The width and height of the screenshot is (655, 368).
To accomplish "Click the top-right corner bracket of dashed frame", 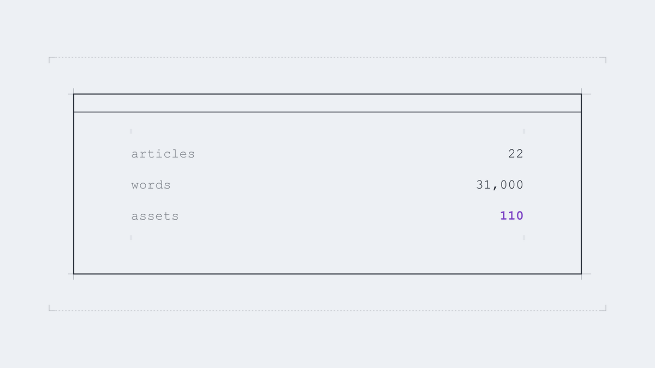I will click(603, 59).
